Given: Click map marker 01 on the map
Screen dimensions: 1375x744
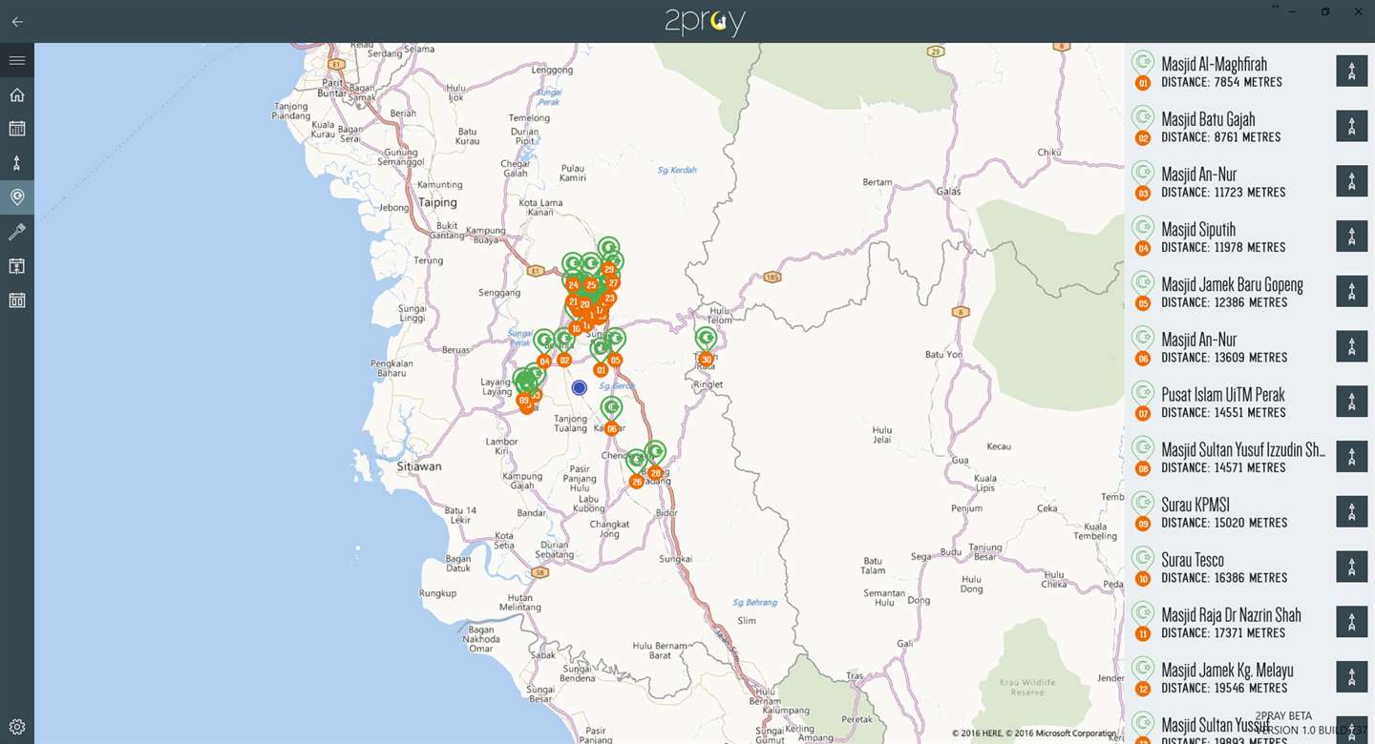Looking at the screenshot, I should click(601, 370).
